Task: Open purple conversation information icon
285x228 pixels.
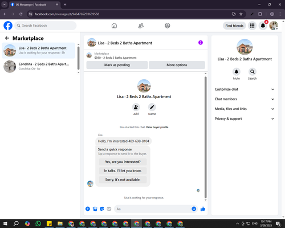Action: 201,43
